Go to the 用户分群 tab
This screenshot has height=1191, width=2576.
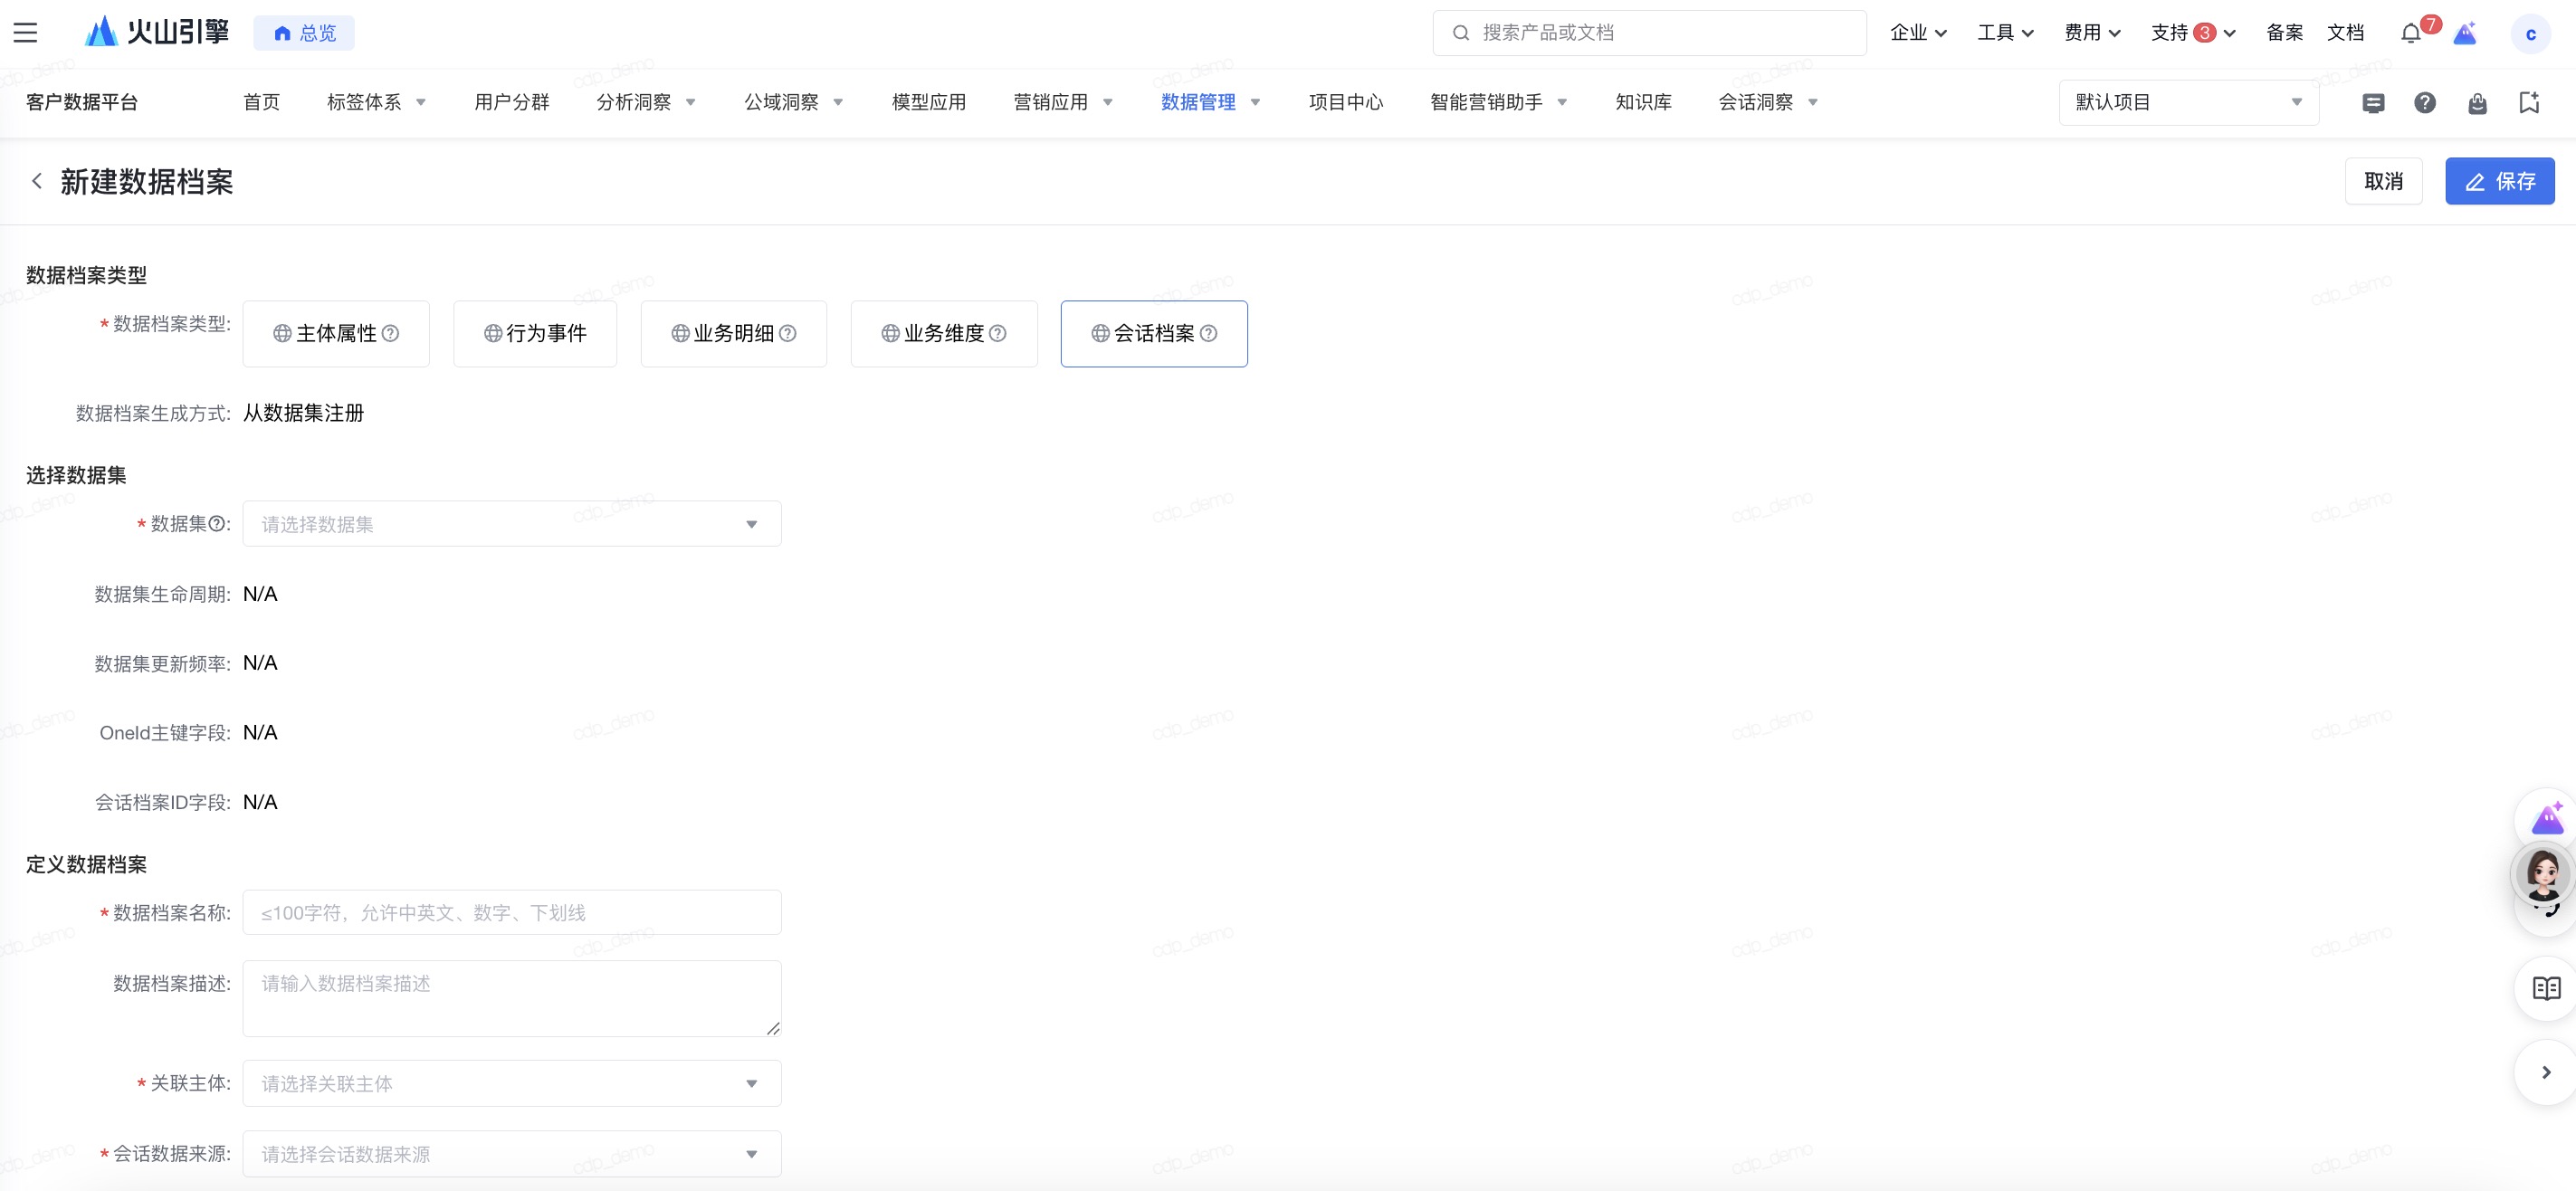[x=512, y=103]
